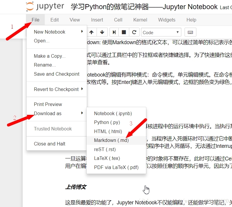Open the File menu
This screenshot has height=207, width=232.
(36, 20)
